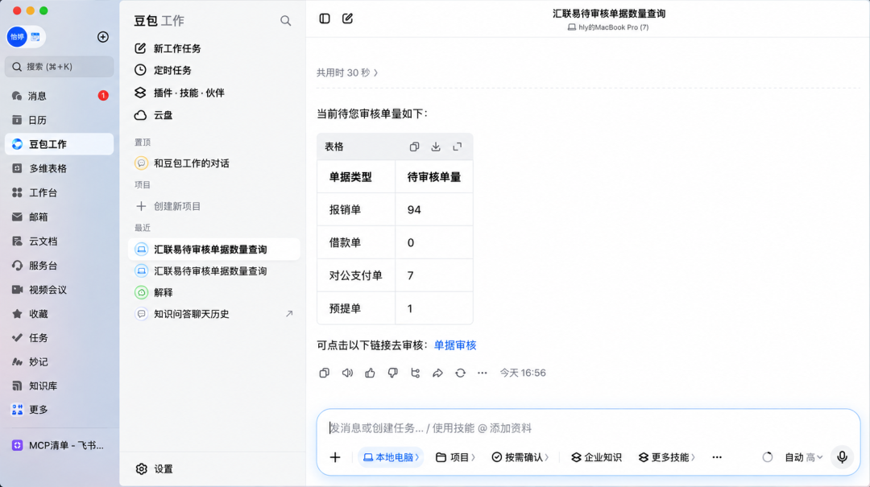Image resolution: width=870 pixels, height=487 pixels.
Task: Play the response aloud
Action: (347, 373)
